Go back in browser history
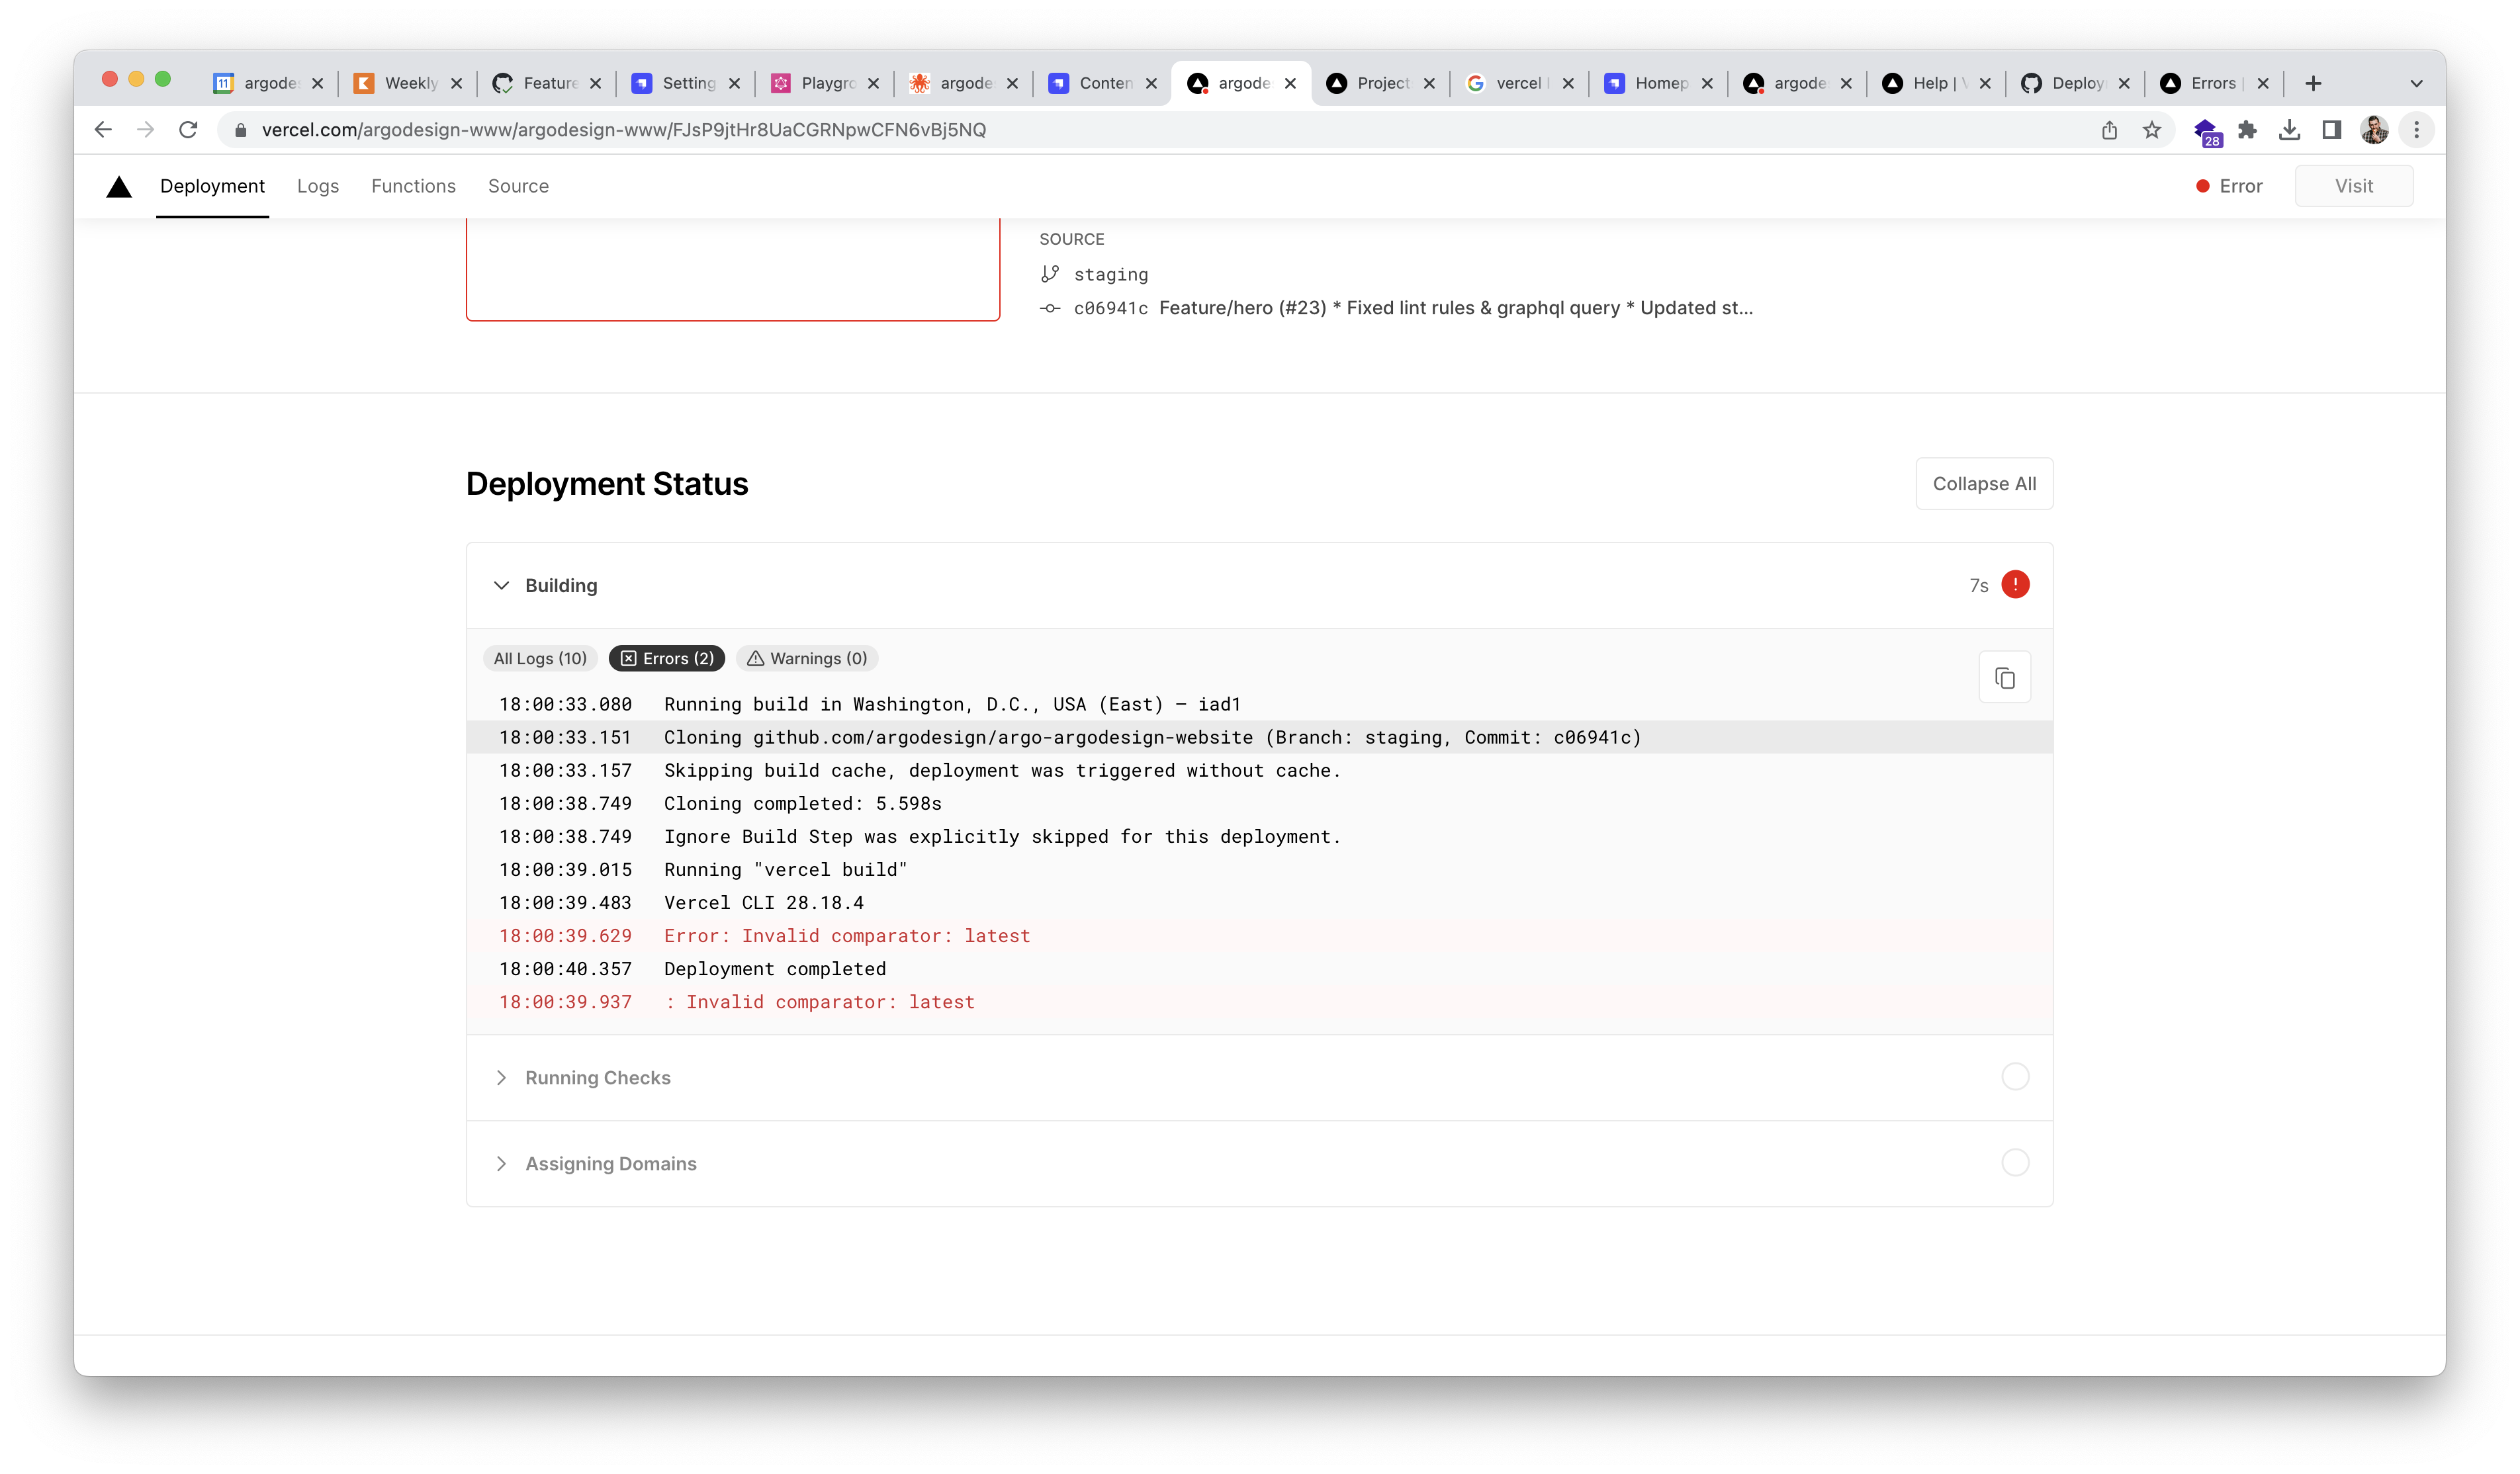The height and width of the screenshot is (1474, 2520). [x=103, y=130]
